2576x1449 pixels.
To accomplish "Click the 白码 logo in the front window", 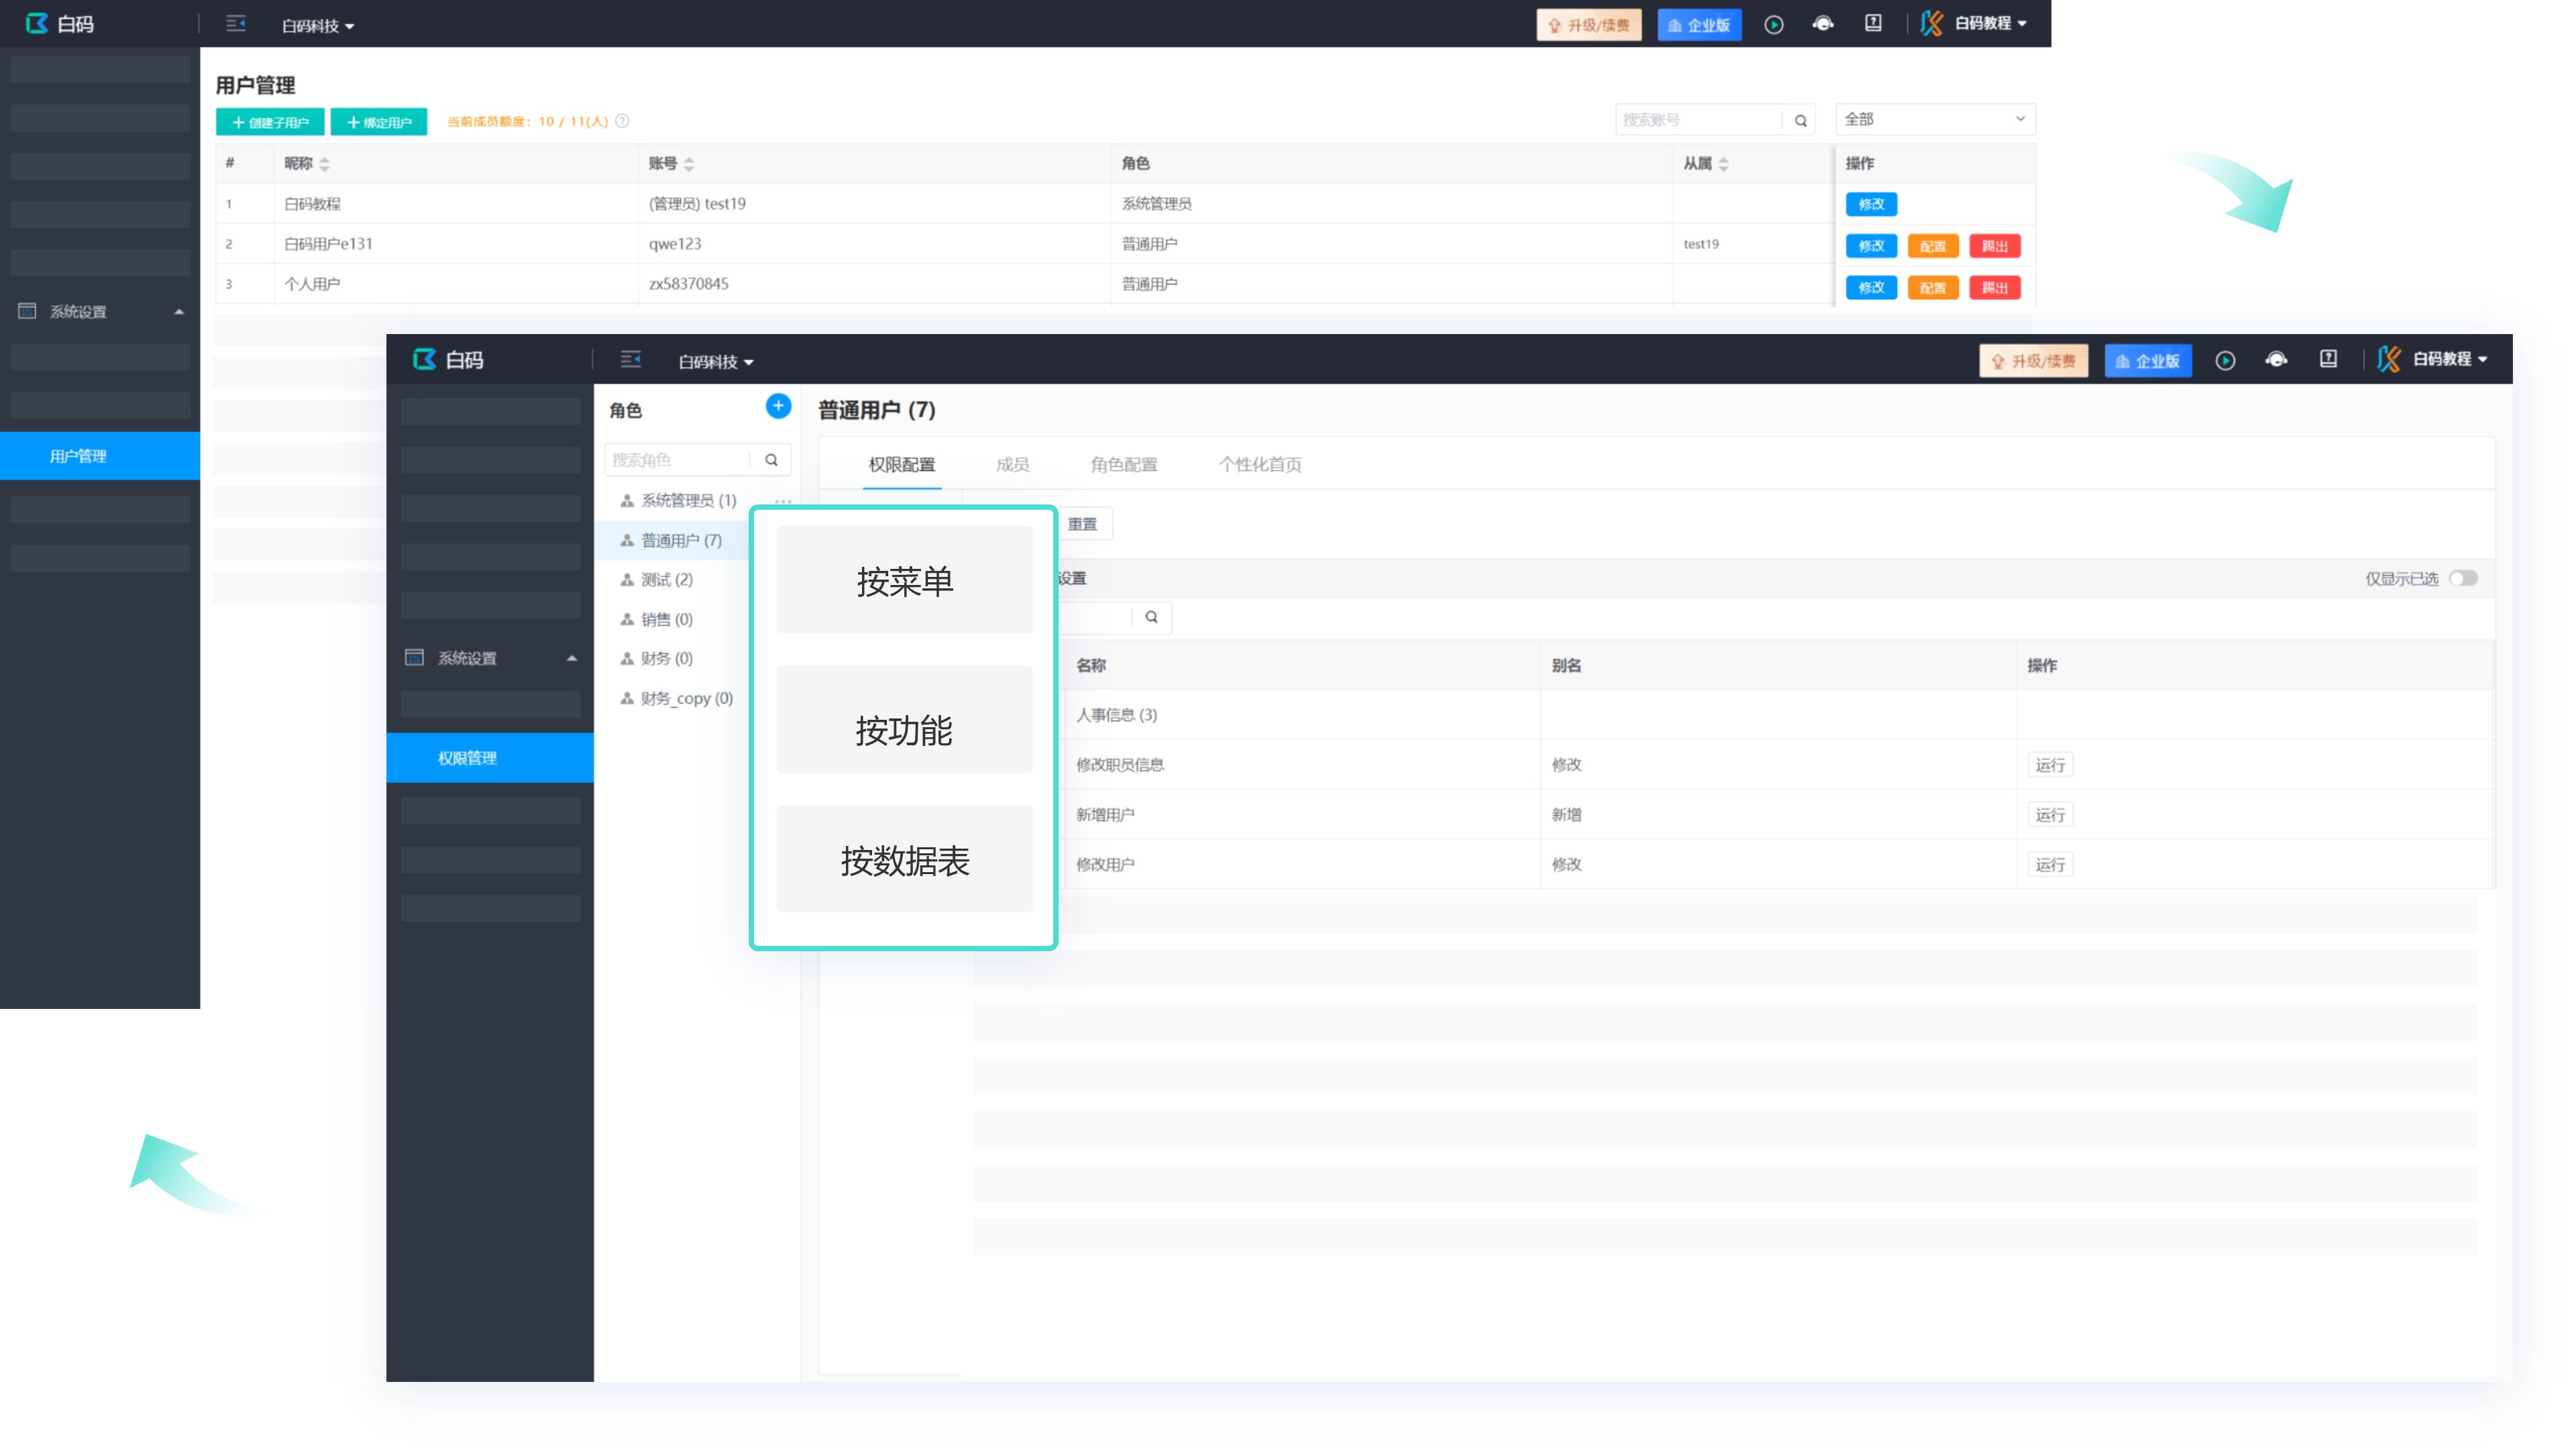I will tap(448, 360).
